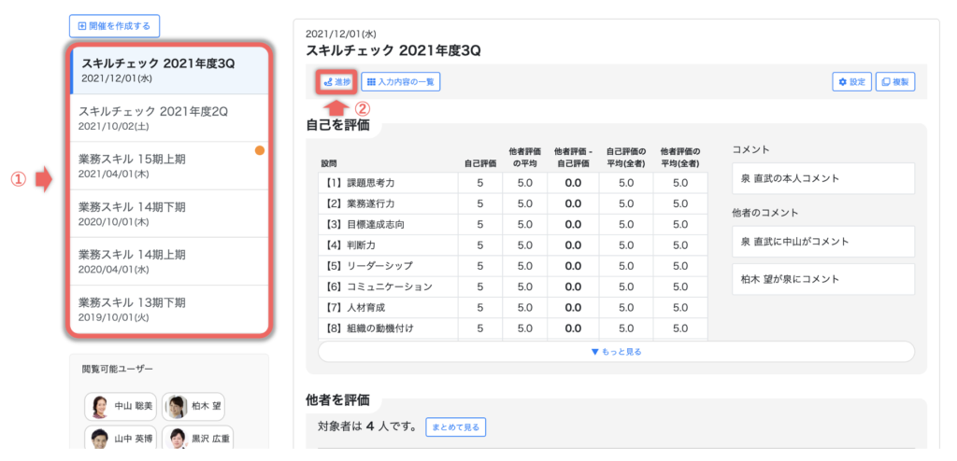Click the 開催を作成する button
957x461 pixels.
click(x=115, y=26)
